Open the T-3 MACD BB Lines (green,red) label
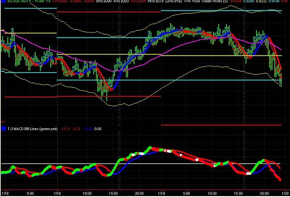Image resolution: width=290 pixels, height=197 pixels. (32, 129)
